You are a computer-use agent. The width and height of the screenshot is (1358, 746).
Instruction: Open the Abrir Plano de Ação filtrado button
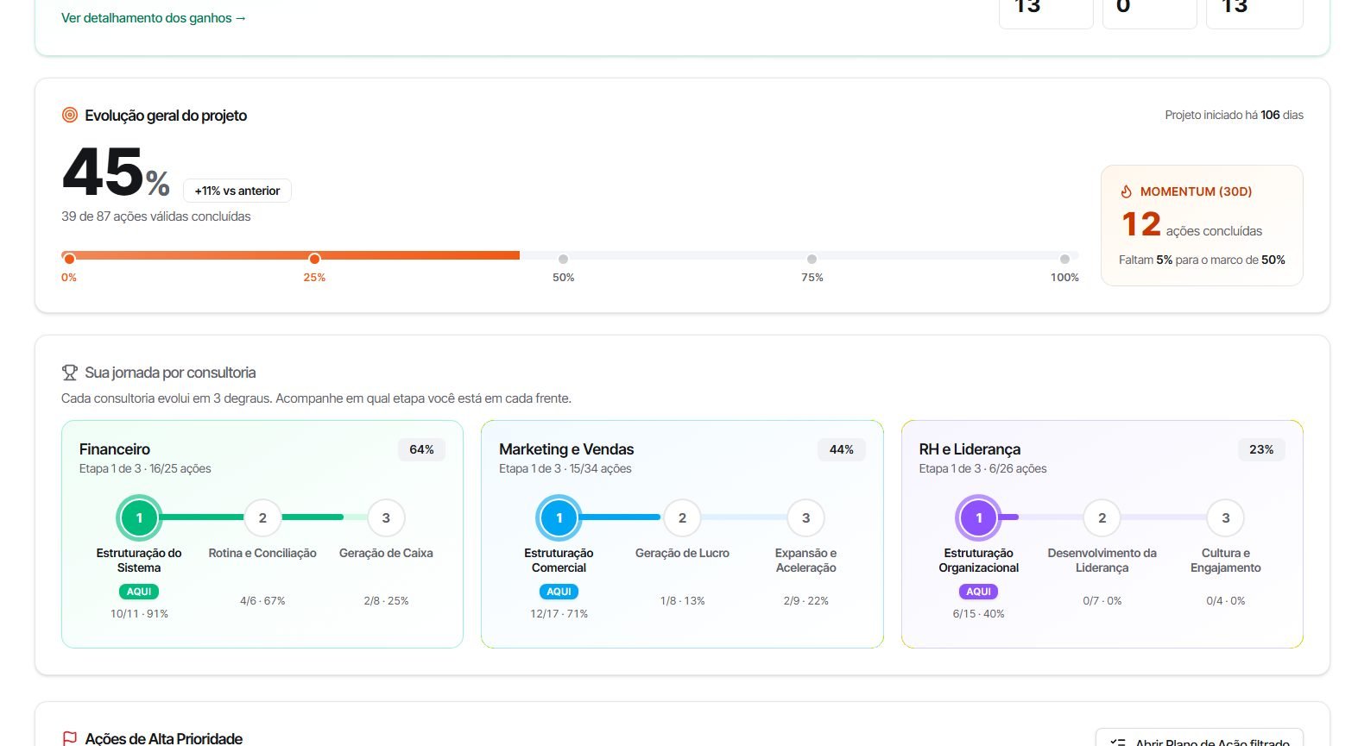(1199, 739)
